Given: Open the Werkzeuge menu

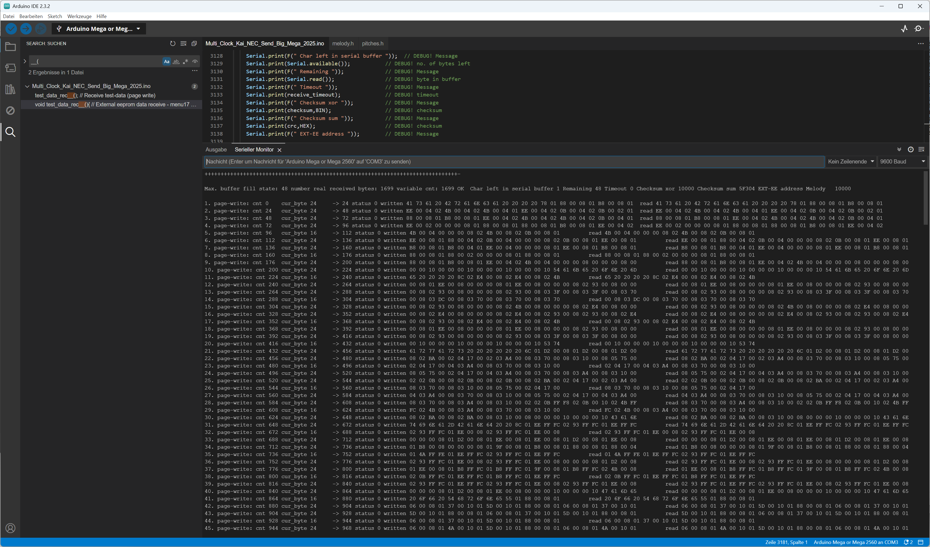Looking at the screenshot, I should tap(79, 16).
